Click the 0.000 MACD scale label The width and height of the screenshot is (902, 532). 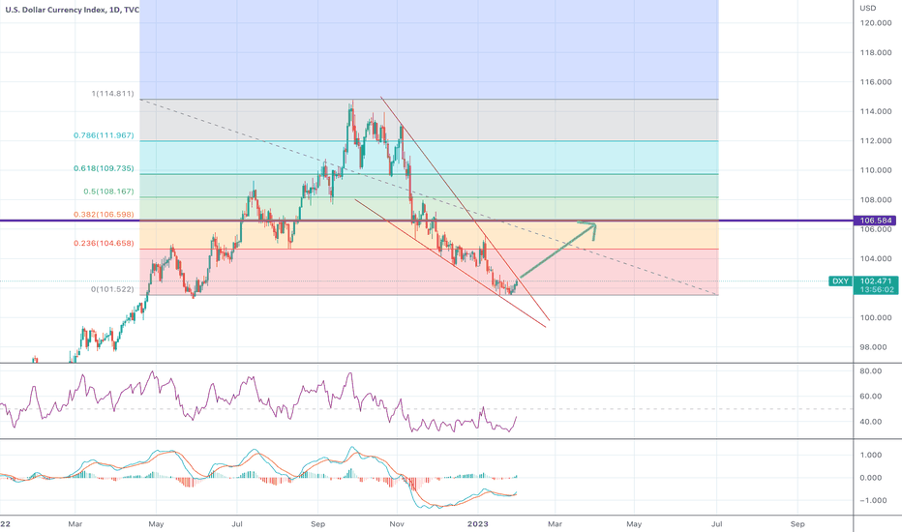(870, 478)
